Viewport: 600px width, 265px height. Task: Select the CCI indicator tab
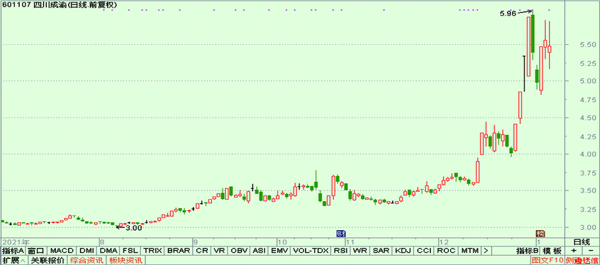pos(424,251)
